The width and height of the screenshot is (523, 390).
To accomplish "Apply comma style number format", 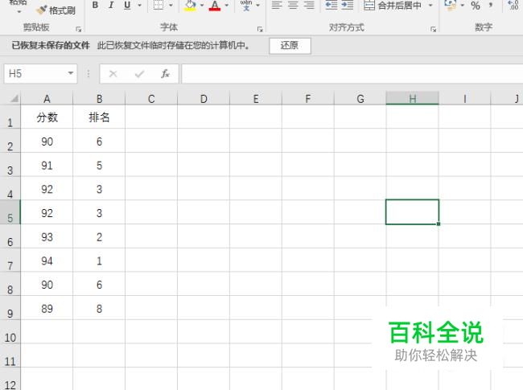I will [x=491, y=6].
